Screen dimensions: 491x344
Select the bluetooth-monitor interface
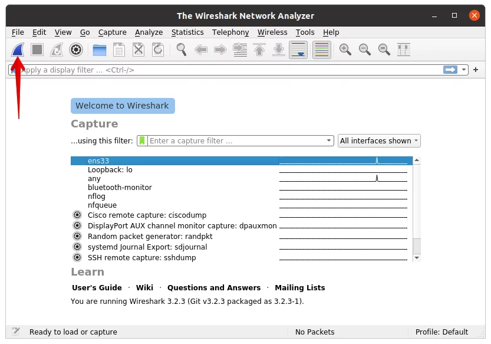pos(242,187)
